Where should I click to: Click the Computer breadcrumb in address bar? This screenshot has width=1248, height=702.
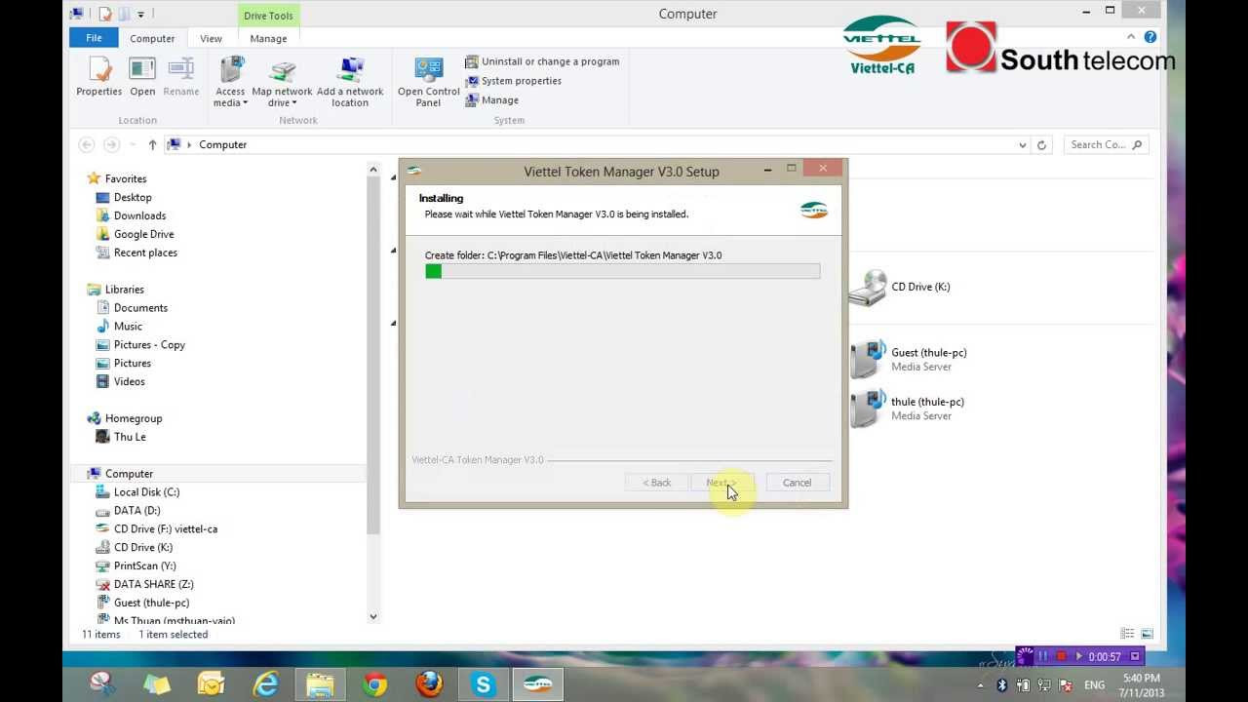click(222, 144)
